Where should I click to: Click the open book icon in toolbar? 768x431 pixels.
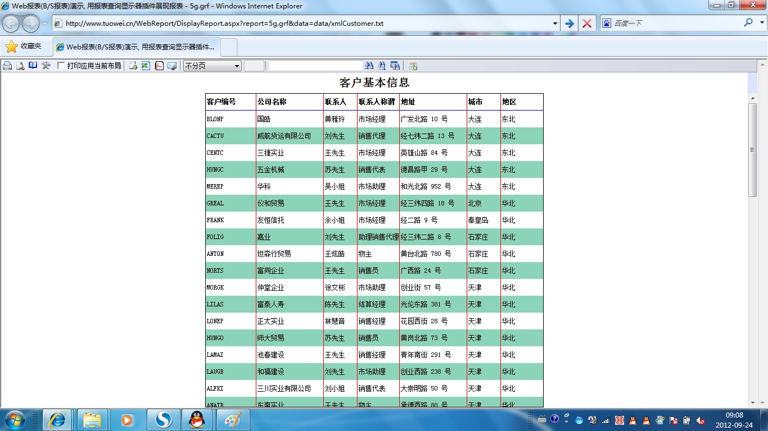coord(33,66)
